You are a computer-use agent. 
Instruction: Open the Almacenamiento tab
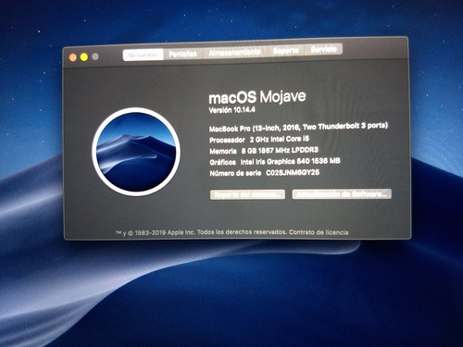coord(234,52)
